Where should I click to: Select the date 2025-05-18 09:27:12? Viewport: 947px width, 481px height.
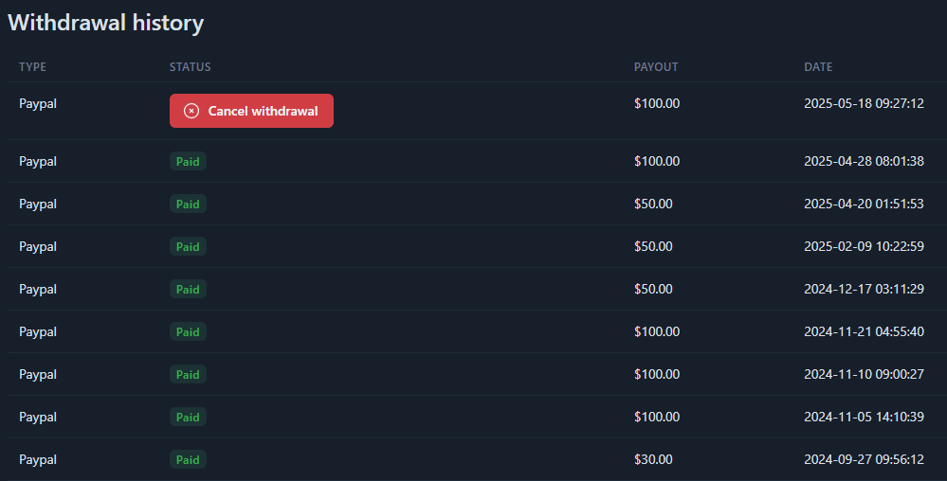click(865, 103)
